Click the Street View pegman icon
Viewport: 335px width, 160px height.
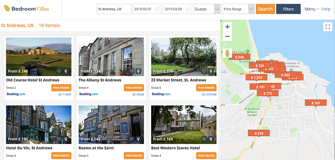click(227, 53)
